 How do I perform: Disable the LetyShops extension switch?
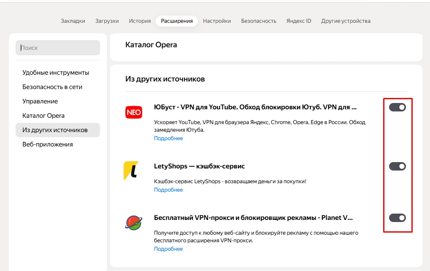pyautogui.click(x=398, y=166)
